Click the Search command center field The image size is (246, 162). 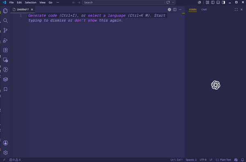point(123,2)
